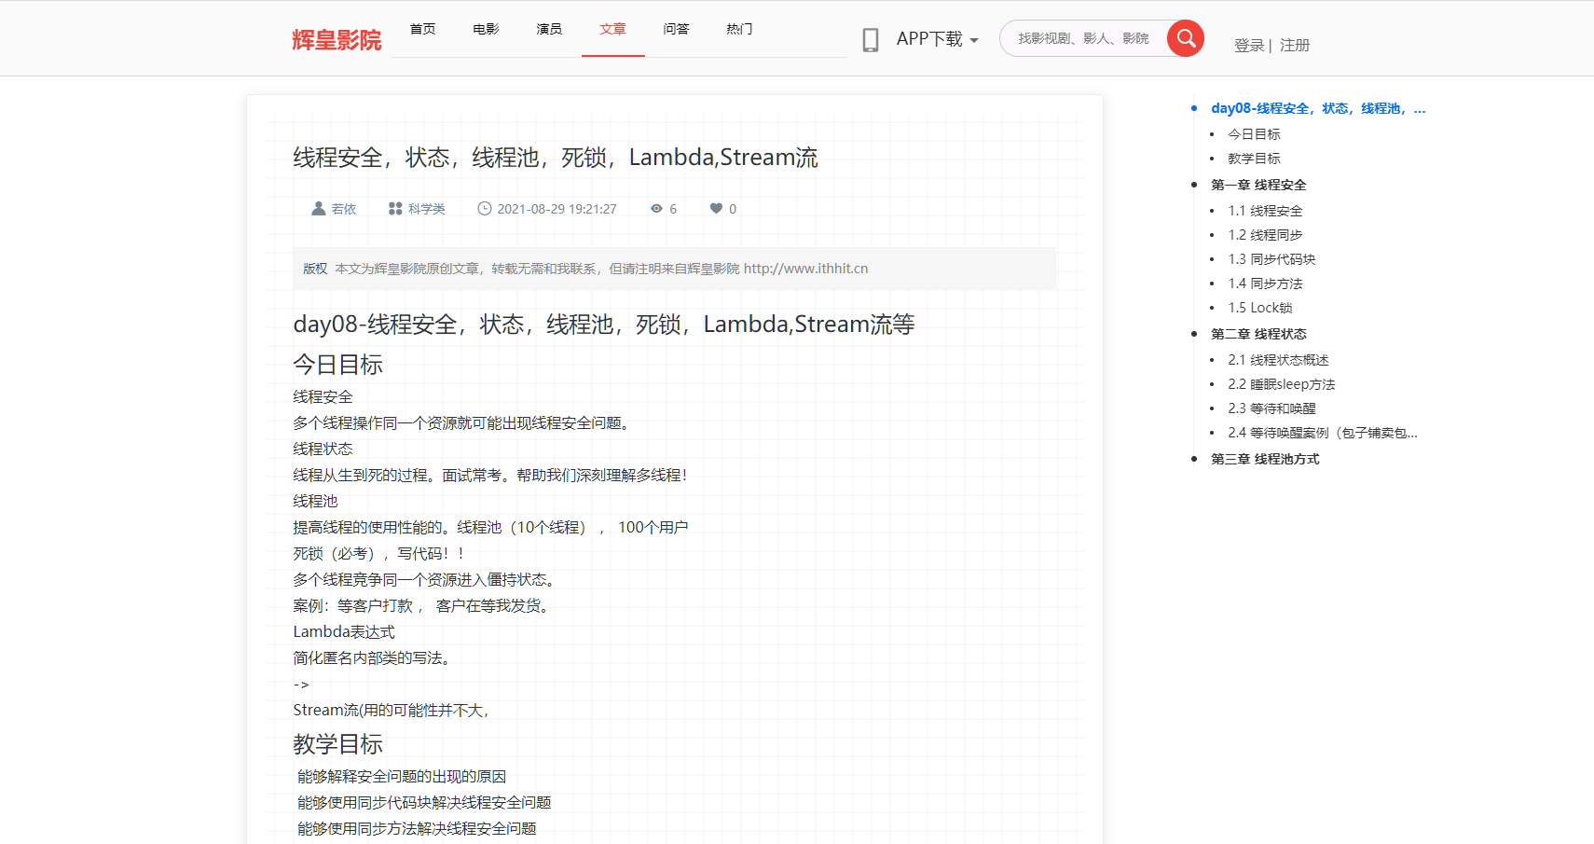Click the 辉皇影院 site logo
This screenshot has width=1594, height=844.
(x=335, y=38)
